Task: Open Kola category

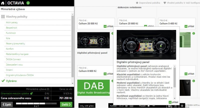Action: 38,38
